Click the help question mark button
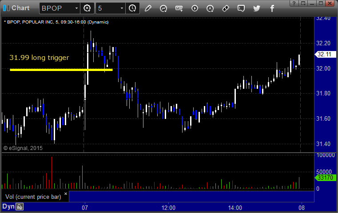This screenshot has width=338, height=213. [x=294, y=3]
